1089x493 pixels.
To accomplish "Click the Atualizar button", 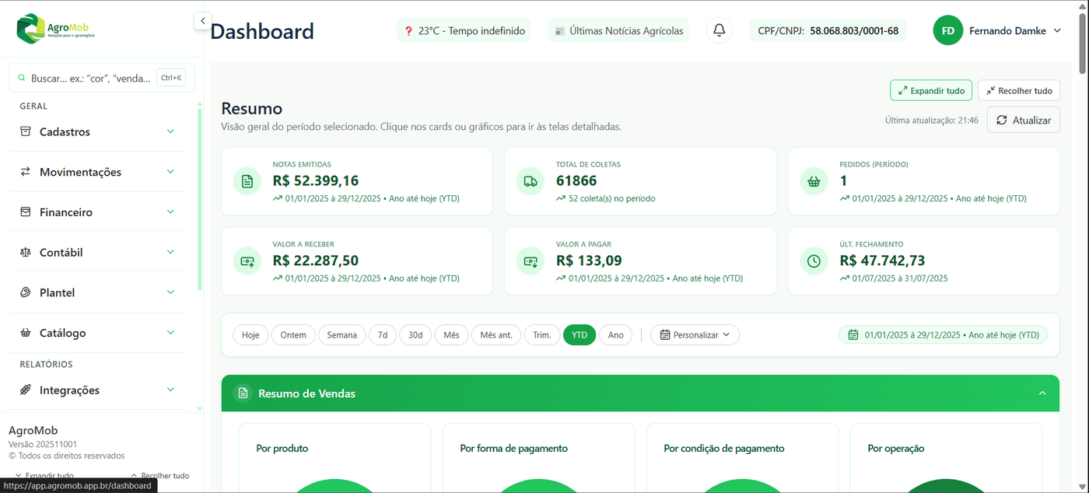I will (1024, 120).
